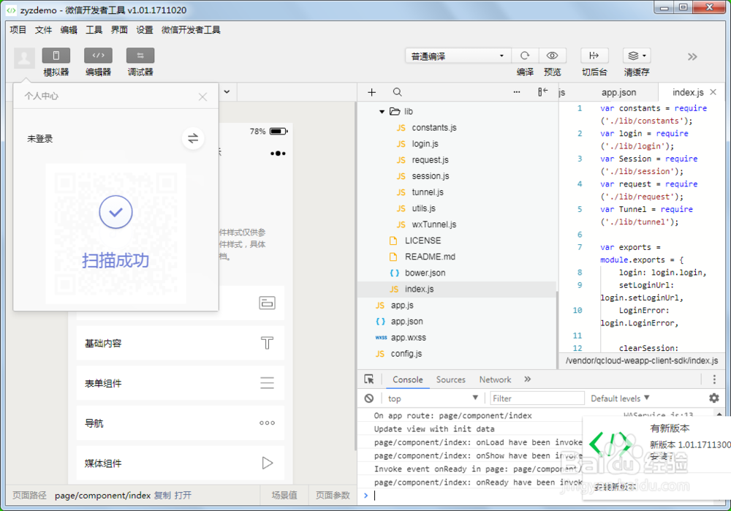Click the 预览 (Preview) eye icon
The image size is (731, 511).
pyautogui.click(x=552, y=56)
